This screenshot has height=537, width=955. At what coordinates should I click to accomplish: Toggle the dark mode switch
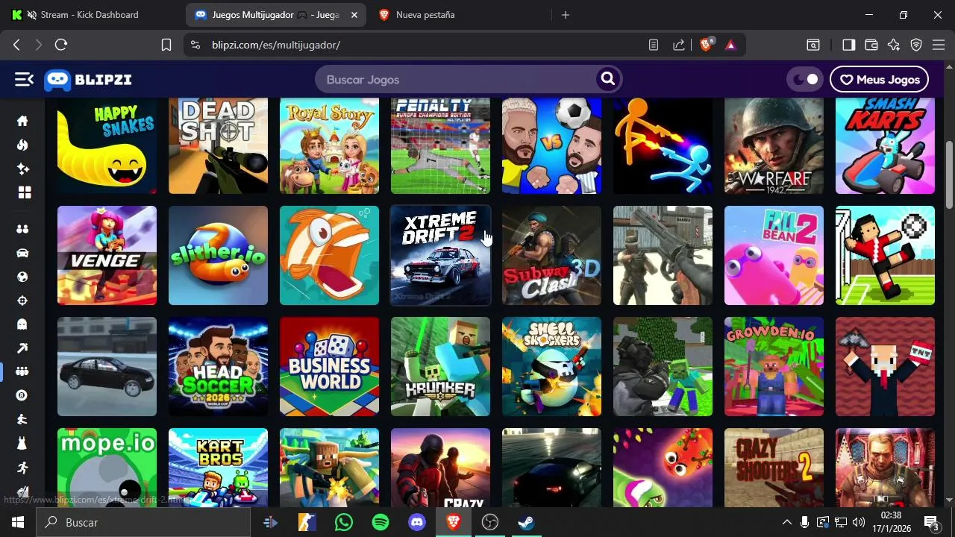pyautogui.click(x=804, y=79)
